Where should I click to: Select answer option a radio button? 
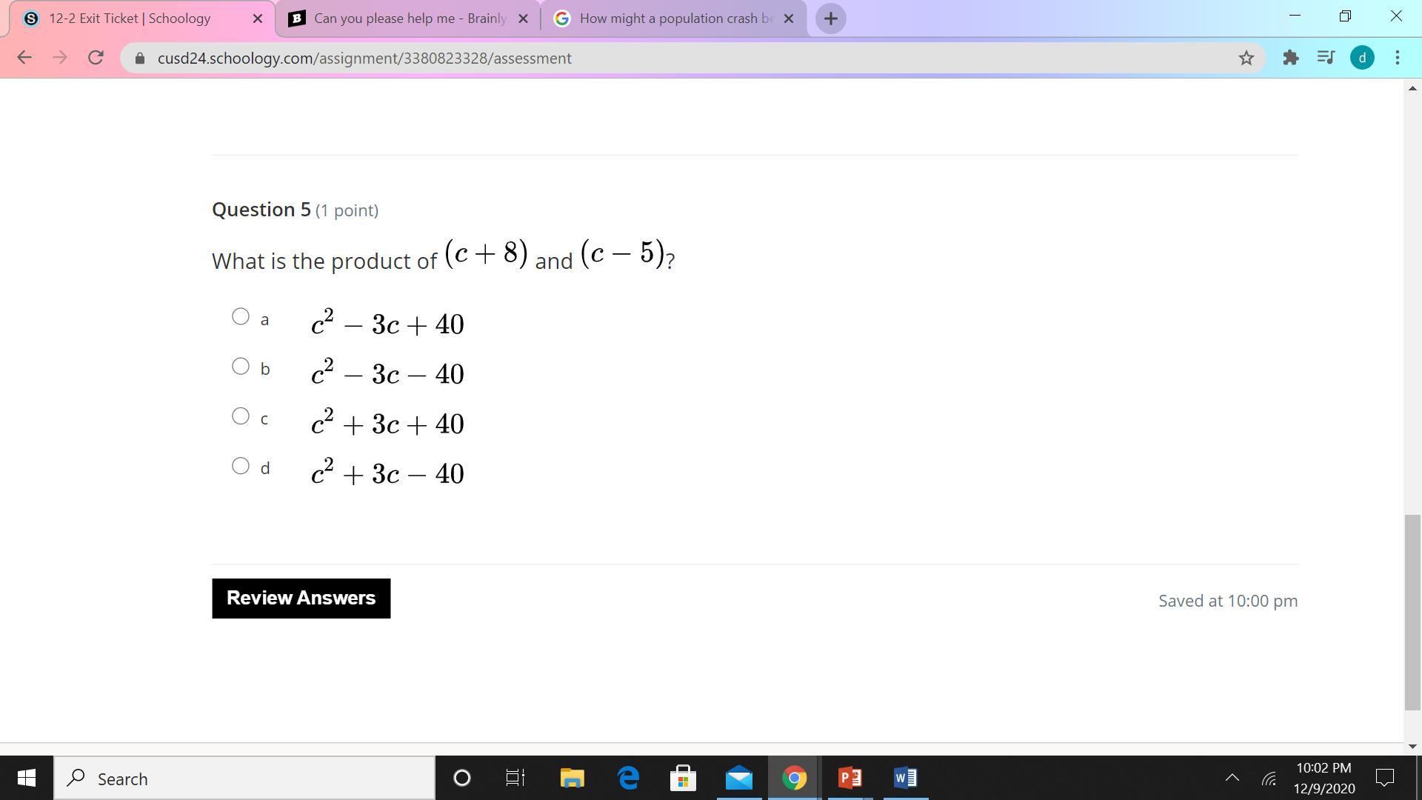coord(240,317)
